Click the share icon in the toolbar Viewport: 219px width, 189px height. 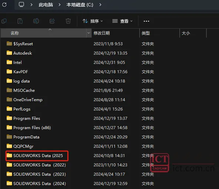pos(52,21)
